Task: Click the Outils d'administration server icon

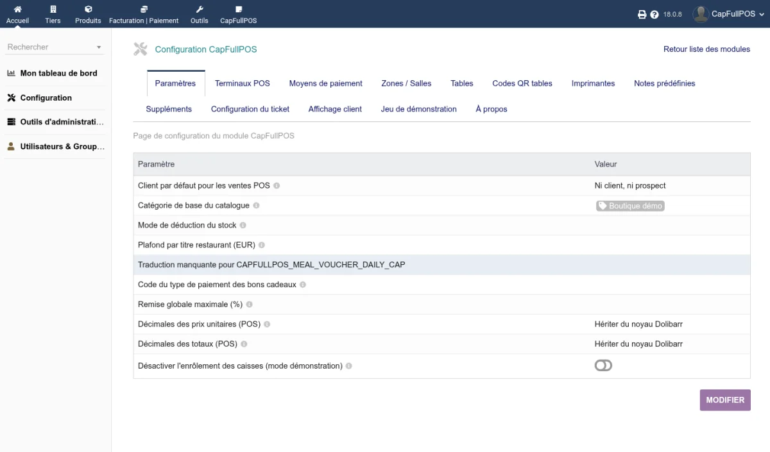Action: pyautogui.click(x=11, y=122)
